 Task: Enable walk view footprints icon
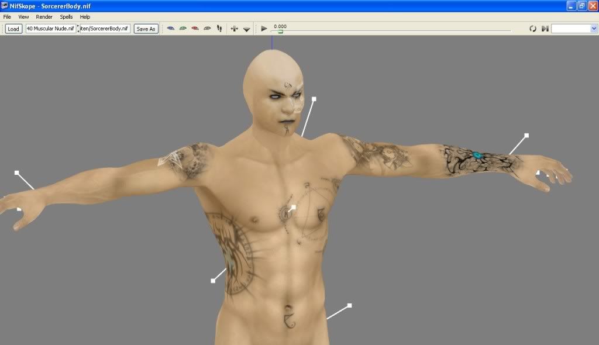219,28
